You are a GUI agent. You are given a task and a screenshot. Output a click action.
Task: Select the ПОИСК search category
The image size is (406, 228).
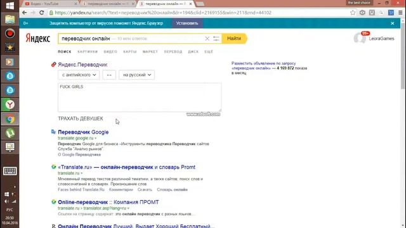tap(65, 52)
